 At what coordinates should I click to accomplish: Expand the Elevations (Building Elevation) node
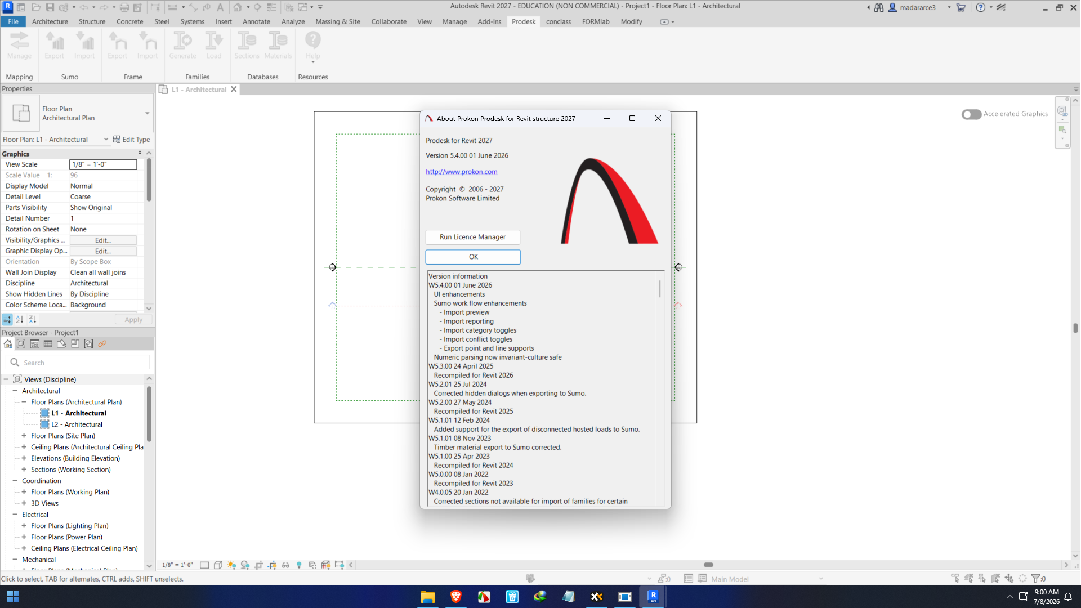click(x=24, y=458)
